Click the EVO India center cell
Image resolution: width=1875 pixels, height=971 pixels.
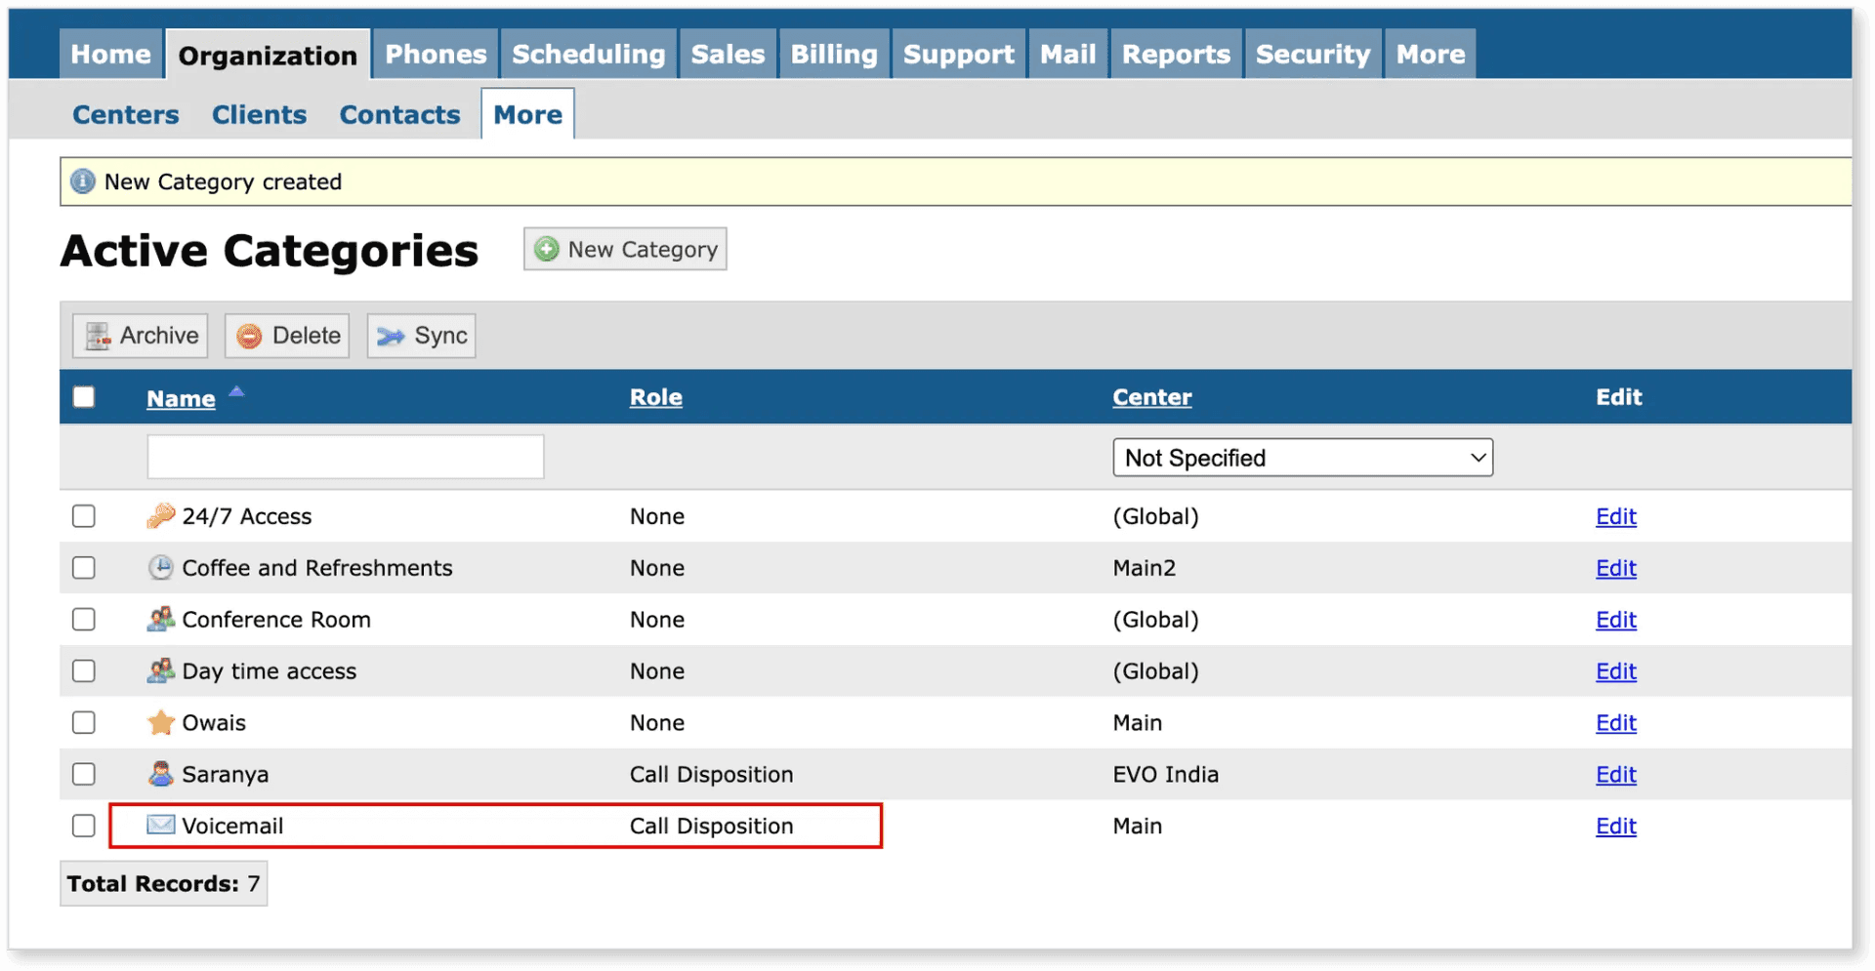point(1165,775)
